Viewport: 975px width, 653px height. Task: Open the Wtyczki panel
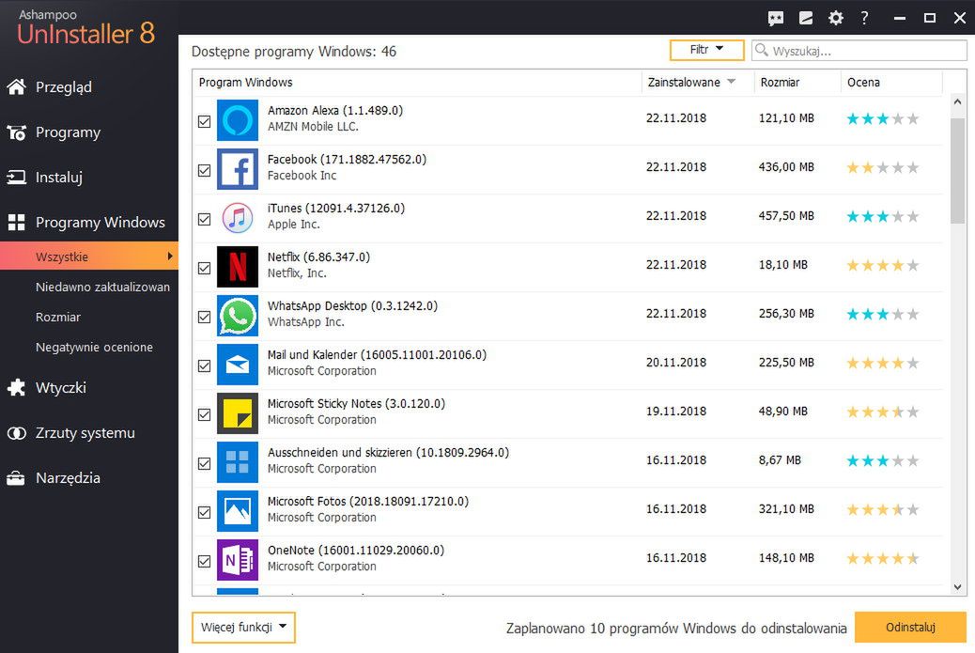click(58, 387)
